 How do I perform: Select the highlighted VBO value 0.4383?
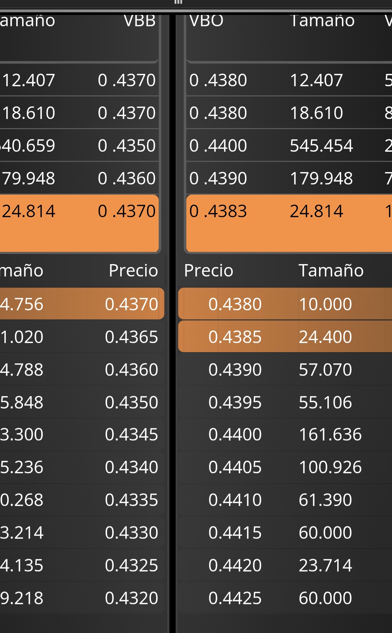click(x=218, y=211)
